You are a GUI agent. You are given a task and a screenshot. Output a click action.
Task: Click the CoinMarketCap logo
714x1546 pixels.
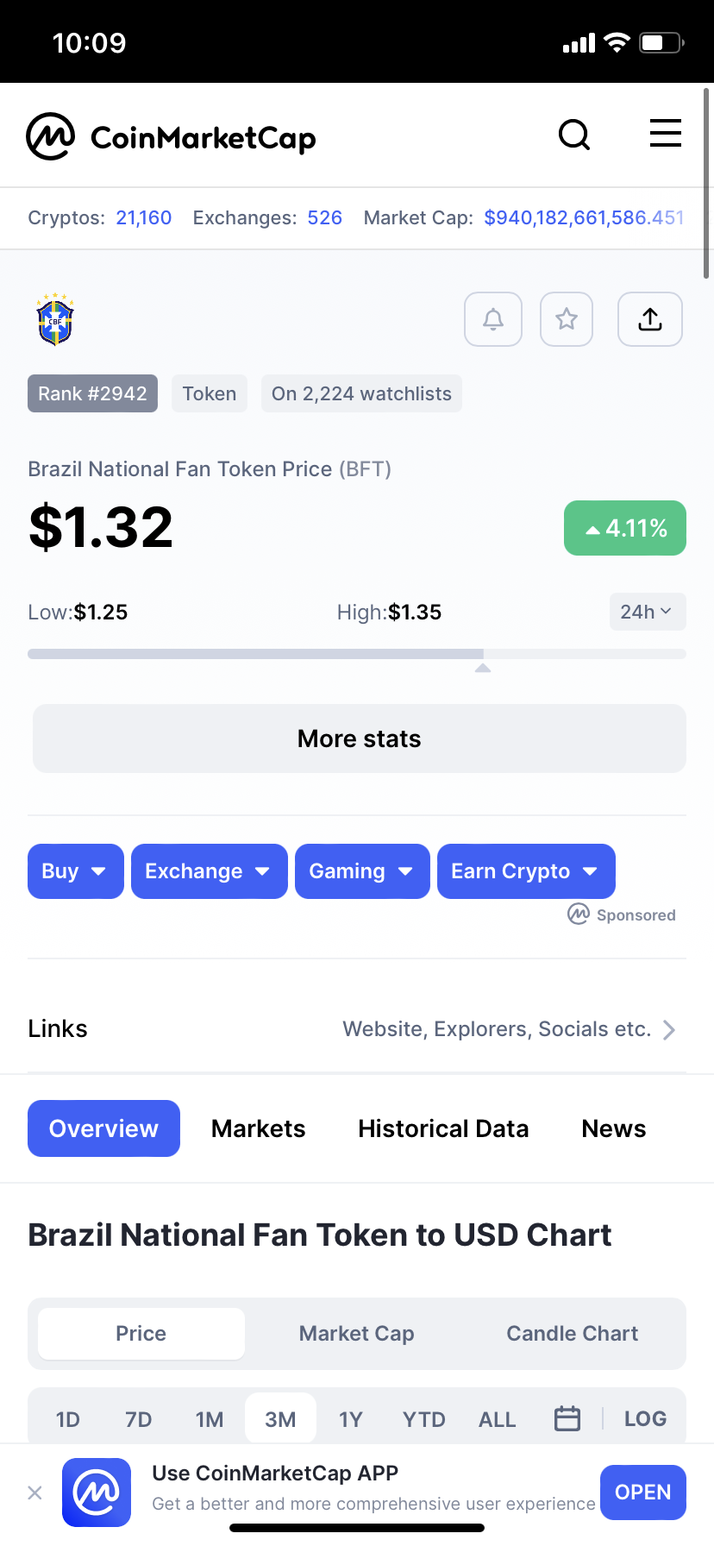click(x=171, y=136)
